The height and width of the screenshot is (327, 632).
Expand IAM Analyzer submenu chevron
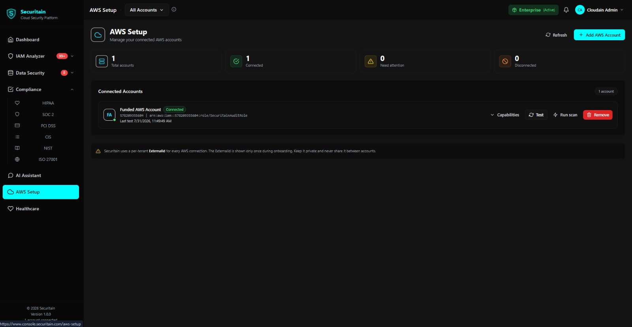[72, 56]
